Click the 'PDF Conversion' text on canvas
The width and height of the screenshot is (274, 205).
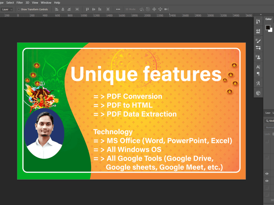click(134, 96)
